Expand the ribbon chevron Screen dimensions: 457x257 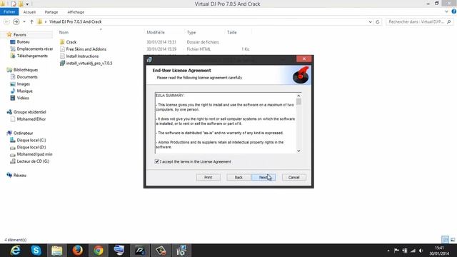(446, 11)
